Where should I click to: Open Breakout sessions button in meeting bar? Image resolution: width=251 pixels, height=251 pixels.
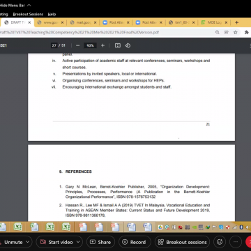pyautogui.click(x=182, y=242)
